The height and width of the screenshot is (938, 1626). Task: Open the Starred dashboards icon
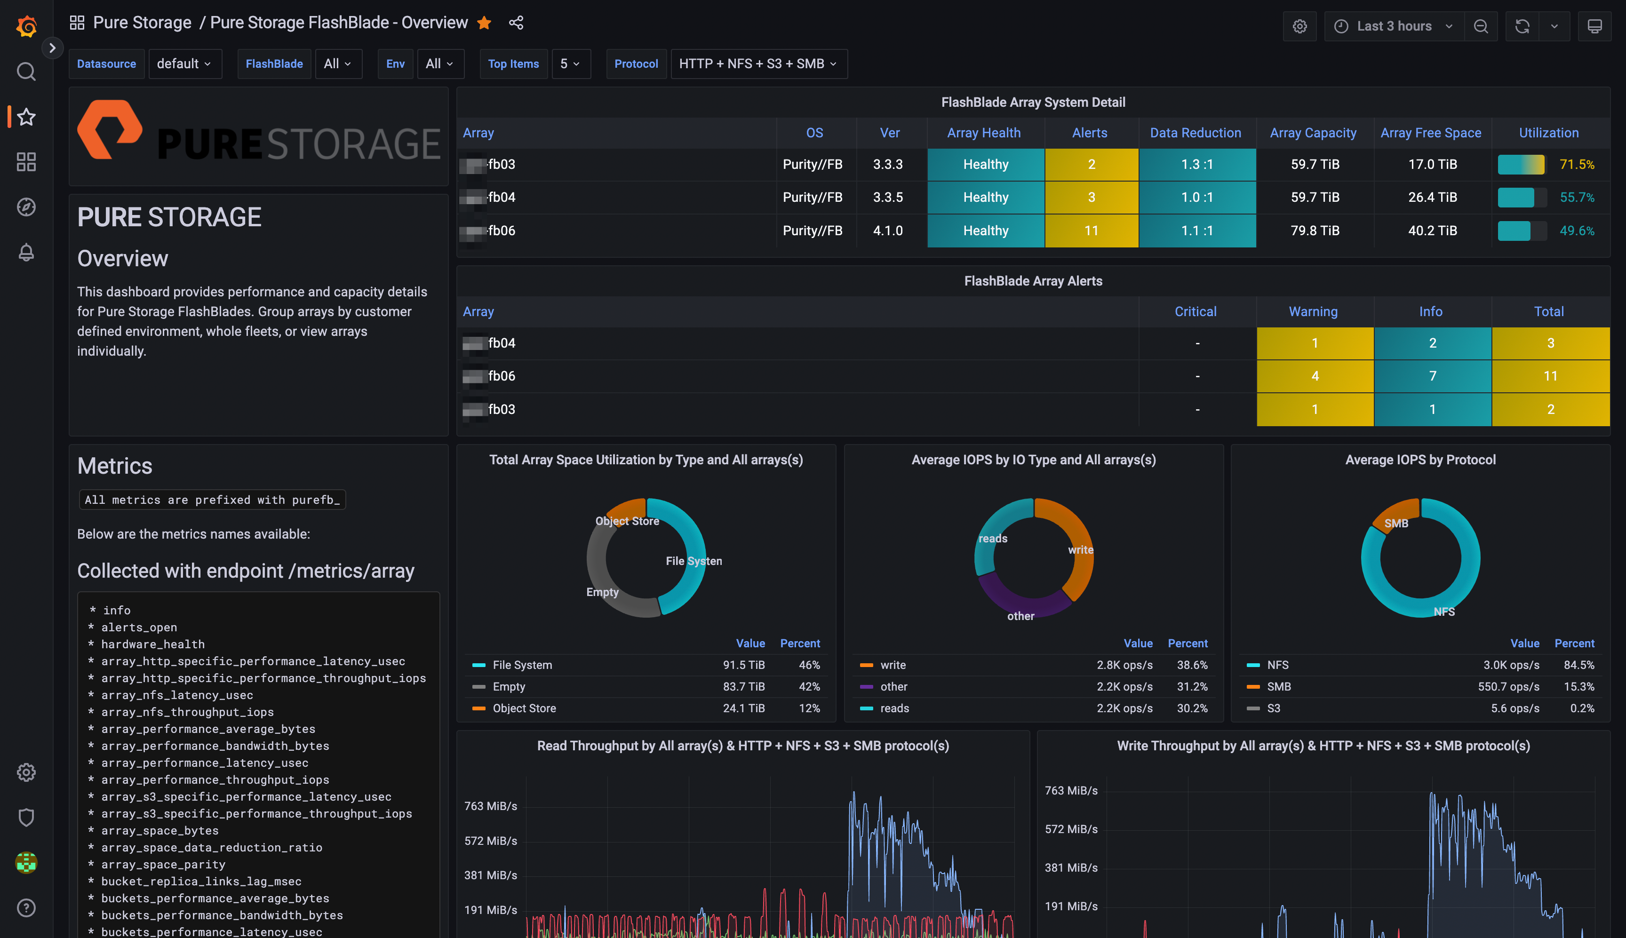click(26, 117)
